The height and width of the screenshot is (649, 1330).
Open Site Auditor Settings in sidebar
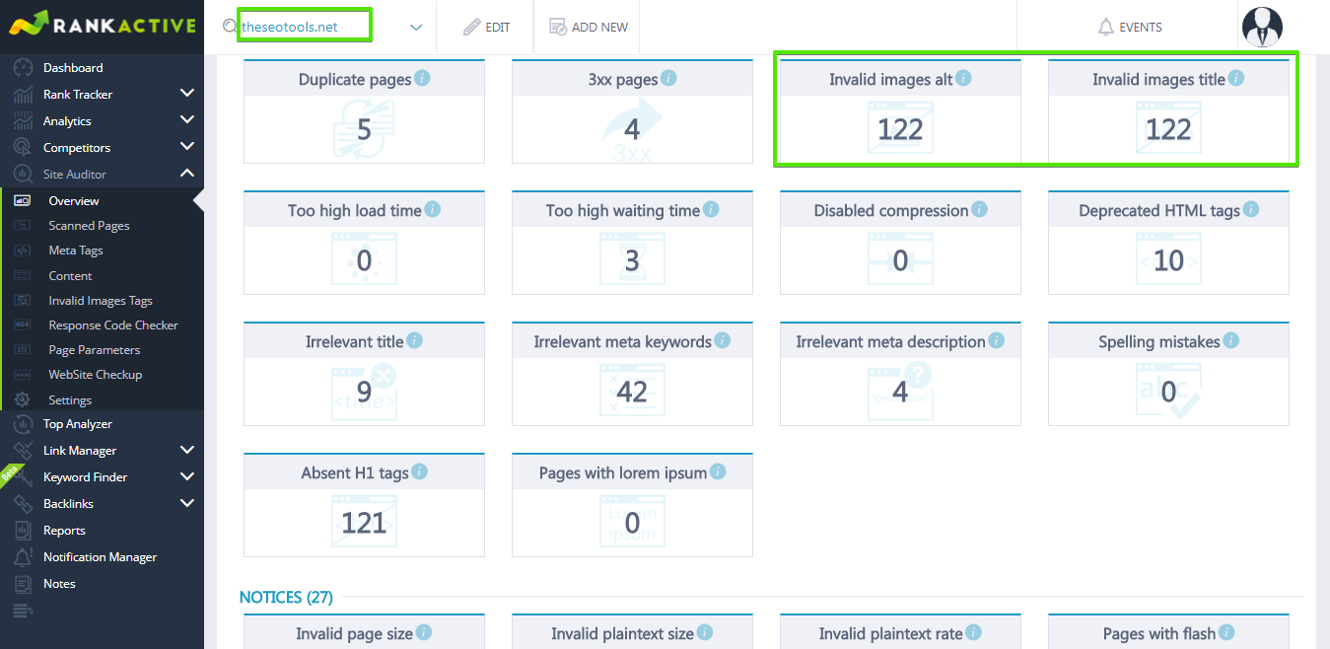[70, 400]
